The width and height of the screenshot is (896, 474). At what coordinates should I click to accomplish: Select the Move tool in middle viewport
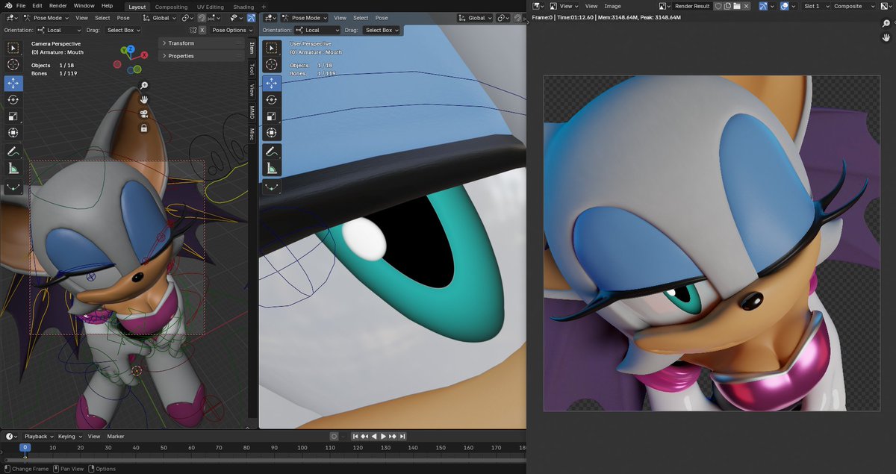tap(272, 83)
